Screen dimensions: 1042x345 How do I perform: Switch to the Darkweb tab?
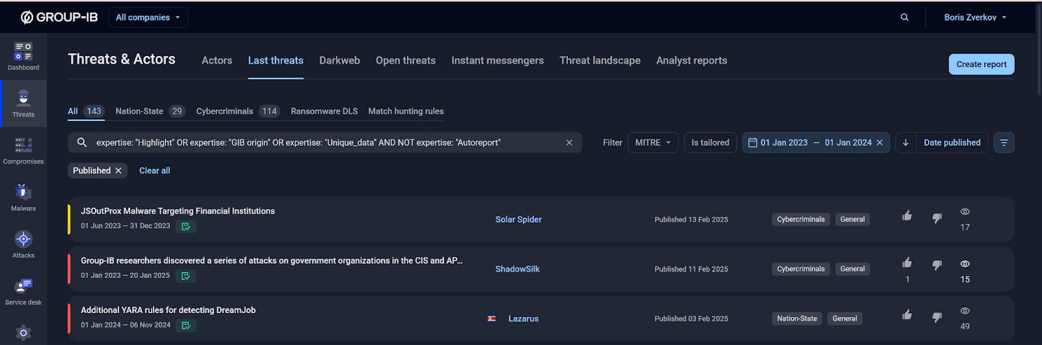tap(339, 61)
